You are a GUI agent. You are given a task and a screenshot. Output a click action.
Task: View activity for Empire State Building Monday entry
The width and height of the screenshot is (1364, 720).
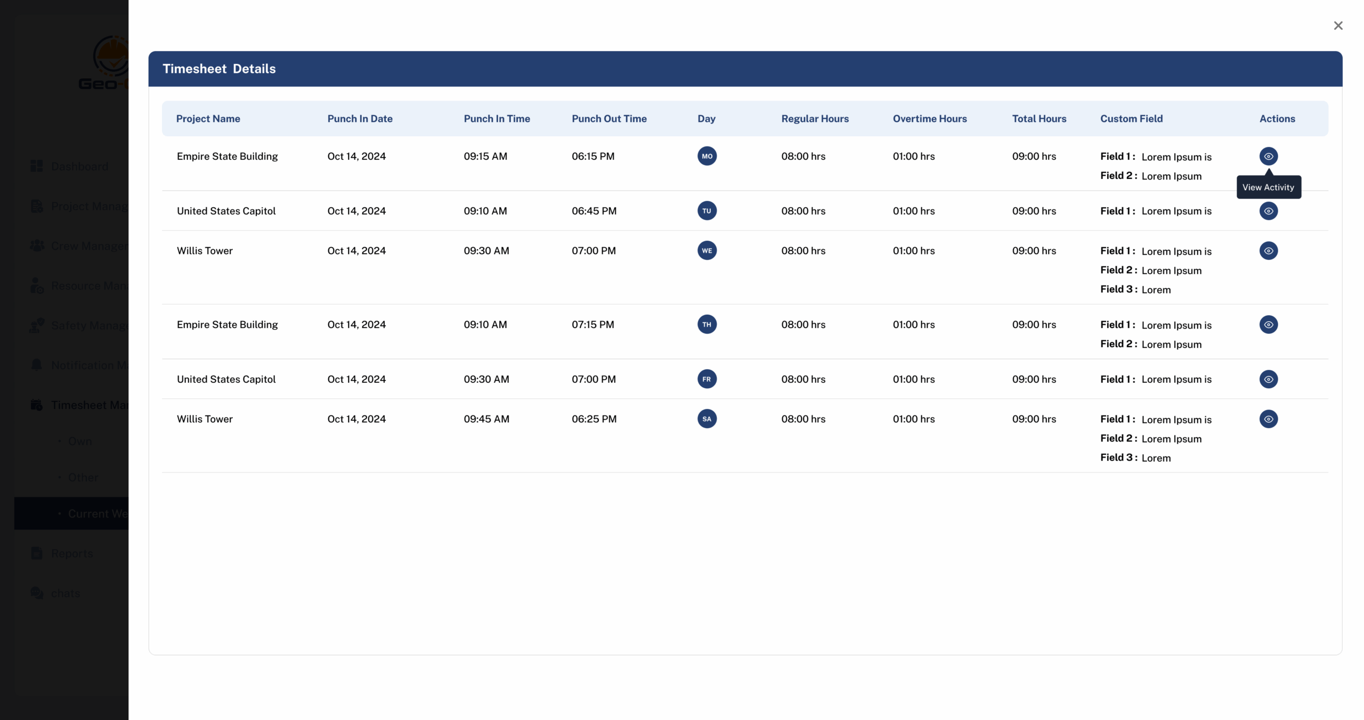click(1269, 156)
